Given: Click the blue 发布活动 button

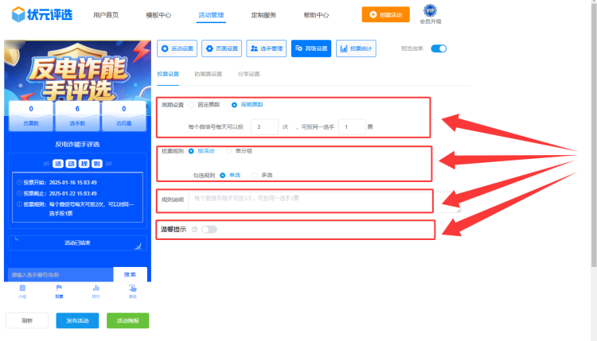Looking at the screenshot, I should coord(77,320).
